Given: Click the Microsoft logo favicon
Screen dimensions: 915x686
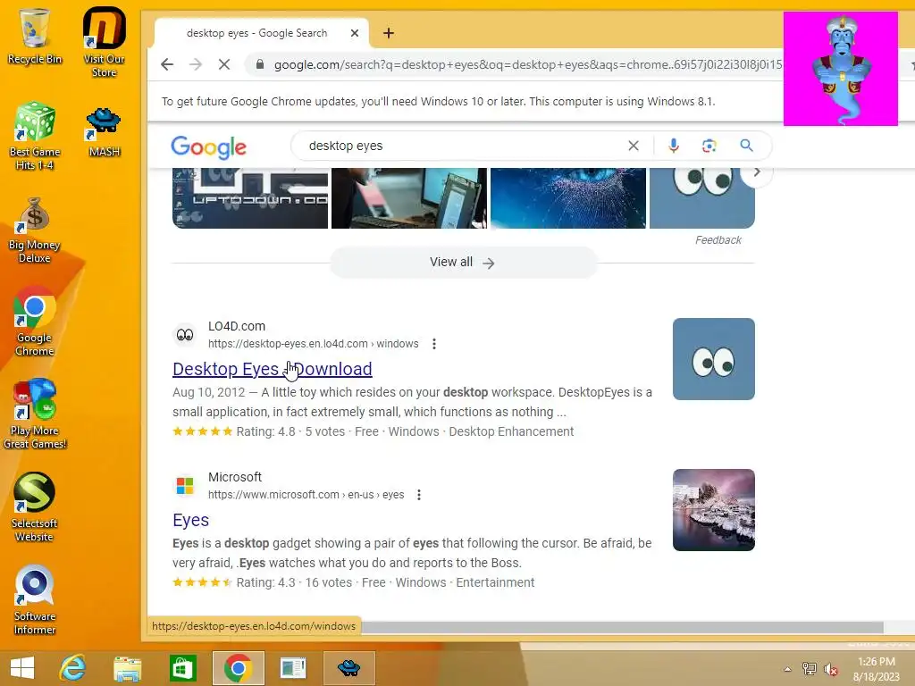Looking at the screenshot, I should coord(185,486).
